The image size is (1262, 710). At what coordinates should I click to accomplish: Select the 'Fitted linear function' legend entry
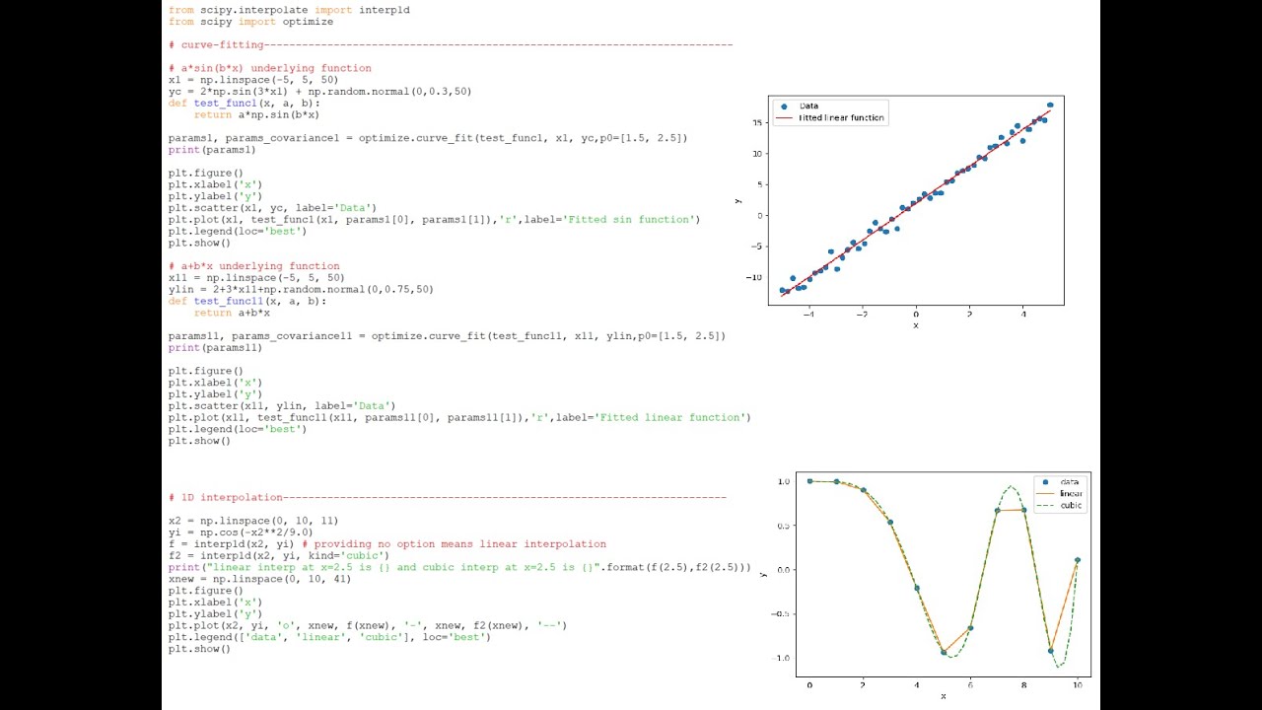pos(831,117)
